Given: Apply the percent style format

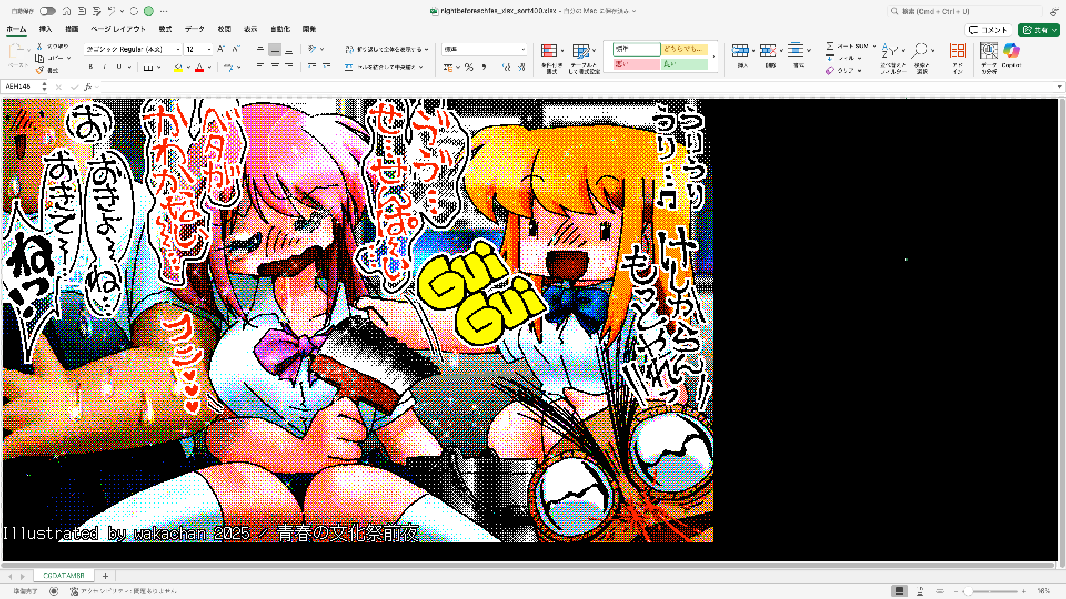Looking at the screenshot, I should 469,67.
